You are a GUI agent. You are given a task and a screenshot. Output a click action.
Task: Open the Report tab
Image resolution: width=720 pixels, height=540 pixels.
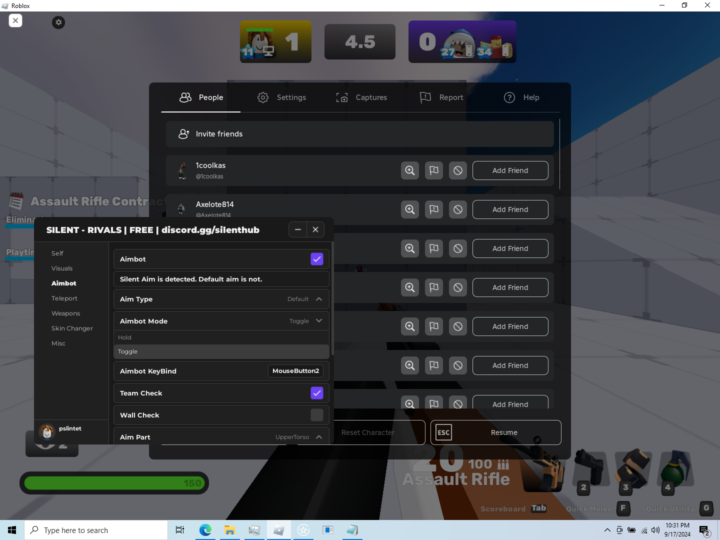click(441, 97)
